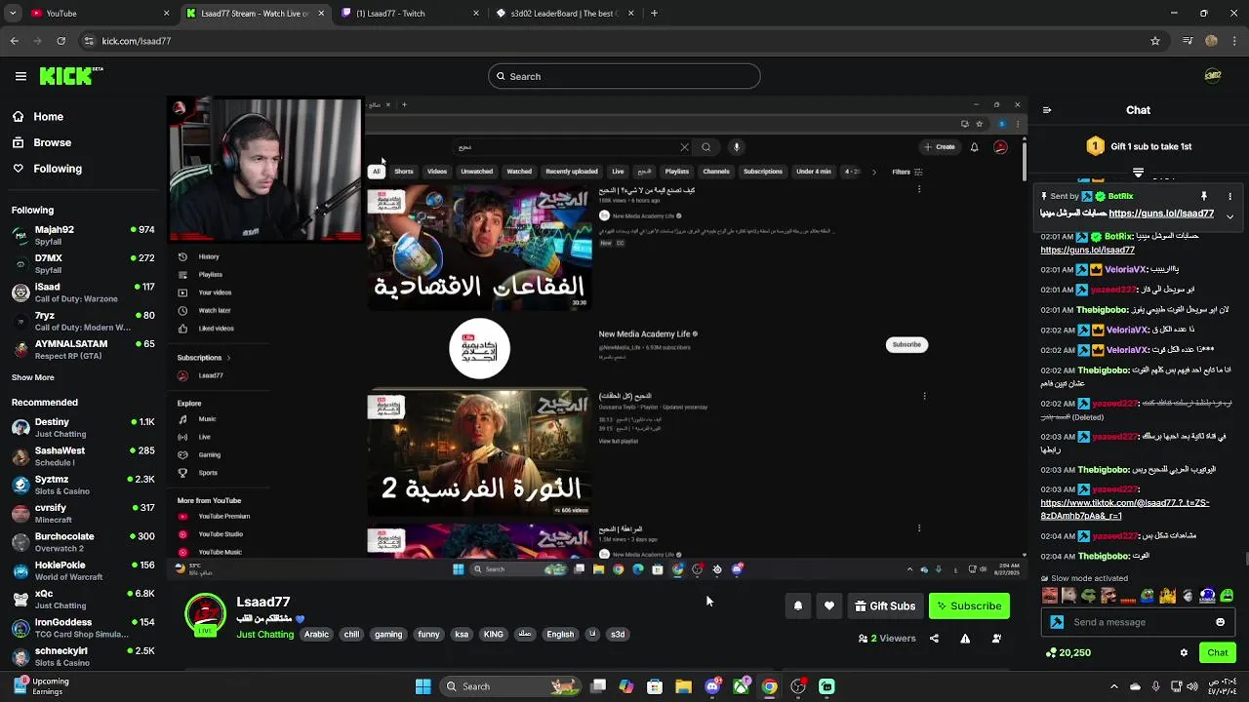Open the KING stream tag
This screenshot has height=702, width=1249.
[494, 635]
